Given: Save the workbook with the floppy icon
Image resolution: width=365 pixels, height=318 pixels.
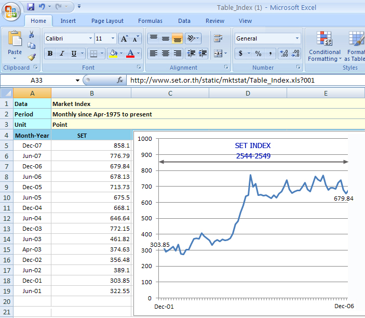Looking at the screenshot, I should pyautogui.click(x=31, y=7).
